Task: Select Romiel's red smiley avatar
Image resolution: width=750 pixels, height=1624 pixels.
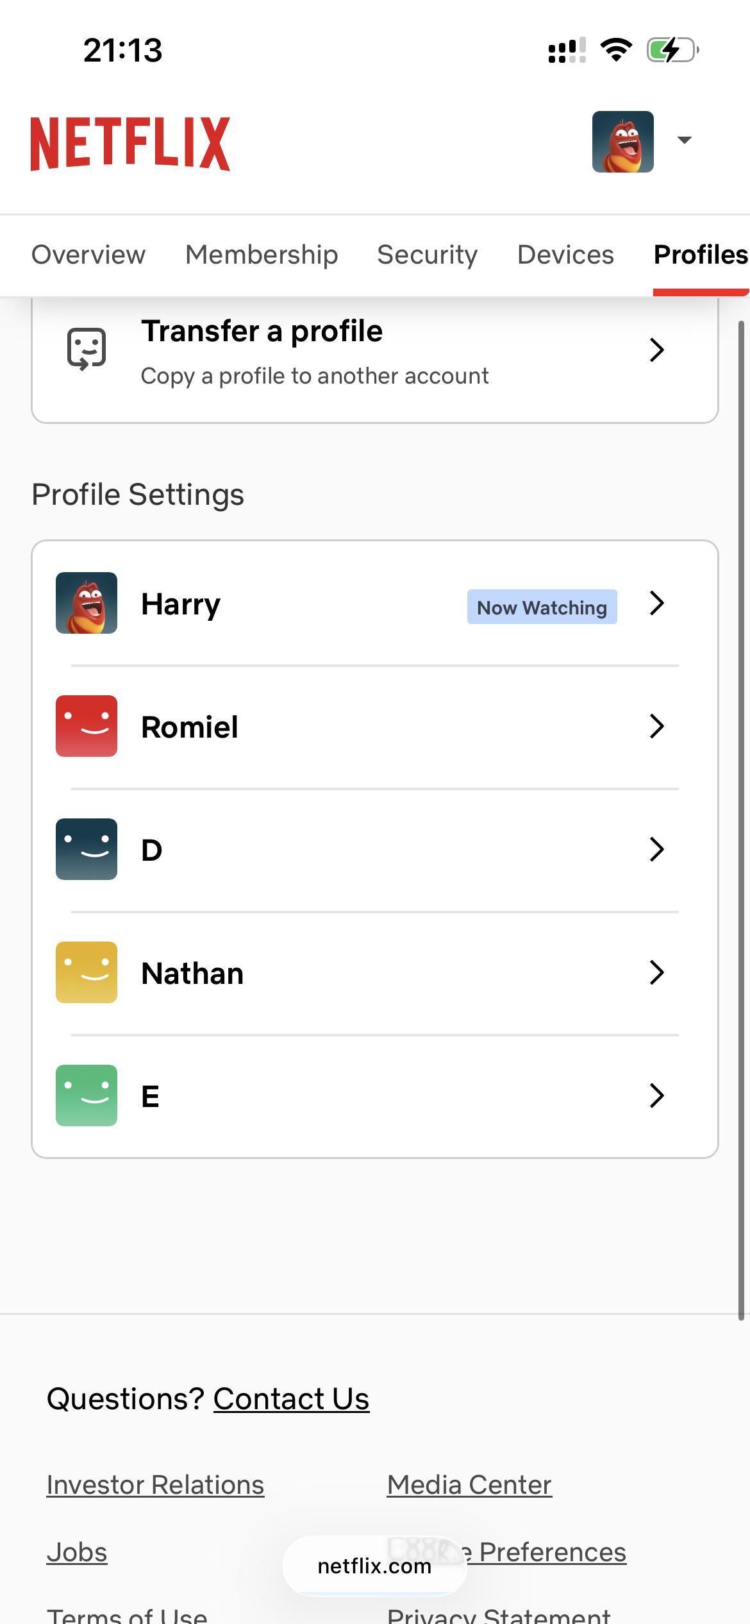Action: (87, 726)
